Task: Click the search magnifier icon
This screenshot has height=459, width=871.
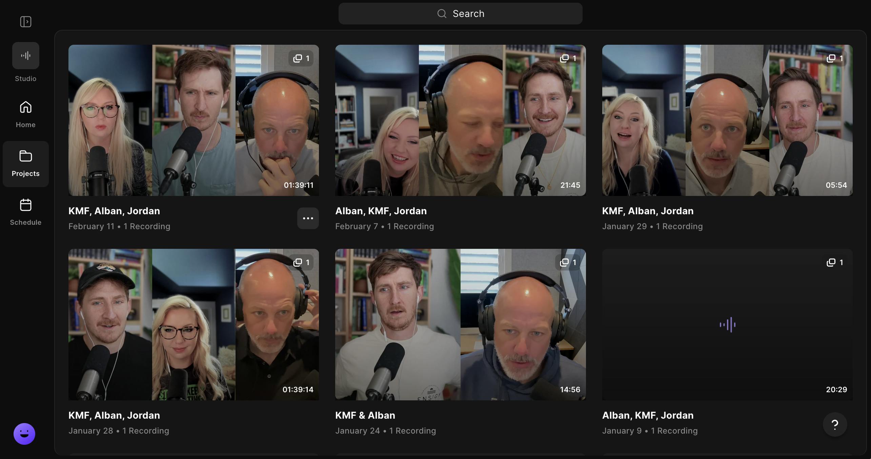Action: coord(442,14)
